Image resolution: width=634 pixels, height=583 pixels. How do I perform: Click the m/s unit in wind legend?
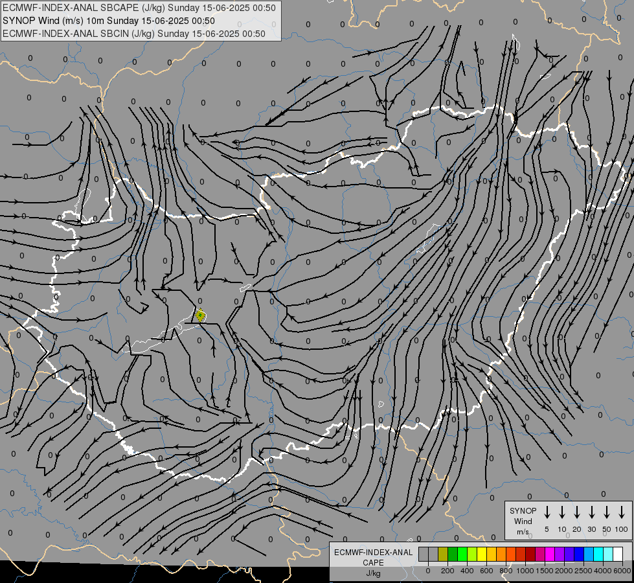[x=523, y=532]
